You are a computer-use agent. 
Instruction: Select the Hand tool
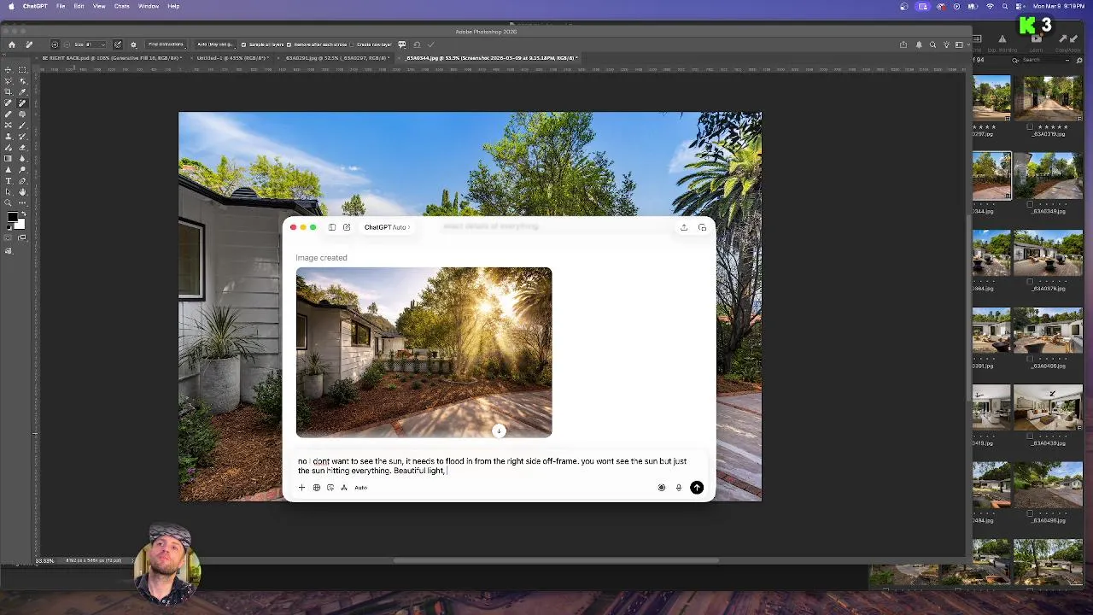click(22, 191)
